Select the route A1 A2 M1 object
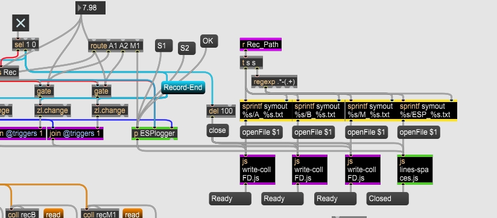 click(116, 46)
